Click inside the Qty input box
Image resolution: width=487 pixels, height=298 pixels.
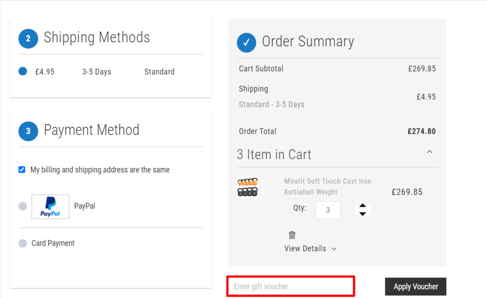pos(328,210)
